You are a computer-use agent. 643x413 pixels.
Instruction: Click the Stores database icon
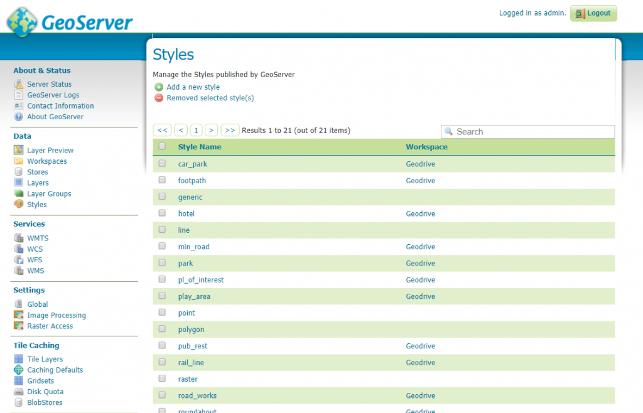pos(18,172)
